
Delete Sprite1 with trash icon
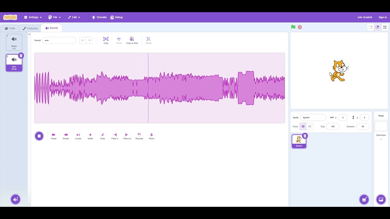click(x=305, y=136)
